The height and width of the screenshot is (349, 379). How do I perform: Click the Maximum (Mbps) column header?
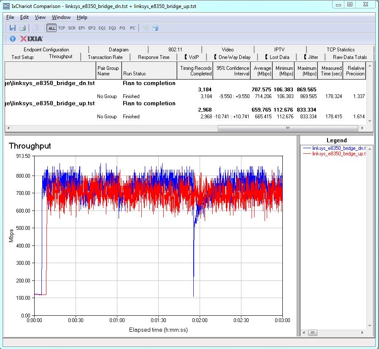pyautogui.click(x=306, y=71)
